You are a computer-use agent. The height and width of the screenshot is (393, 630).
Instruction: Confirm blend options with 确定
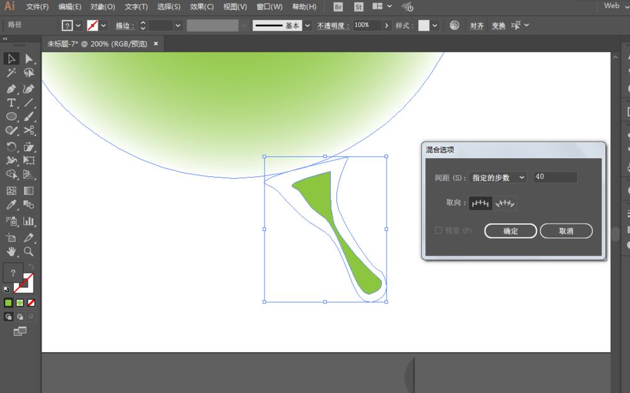[x=510, y=231]
